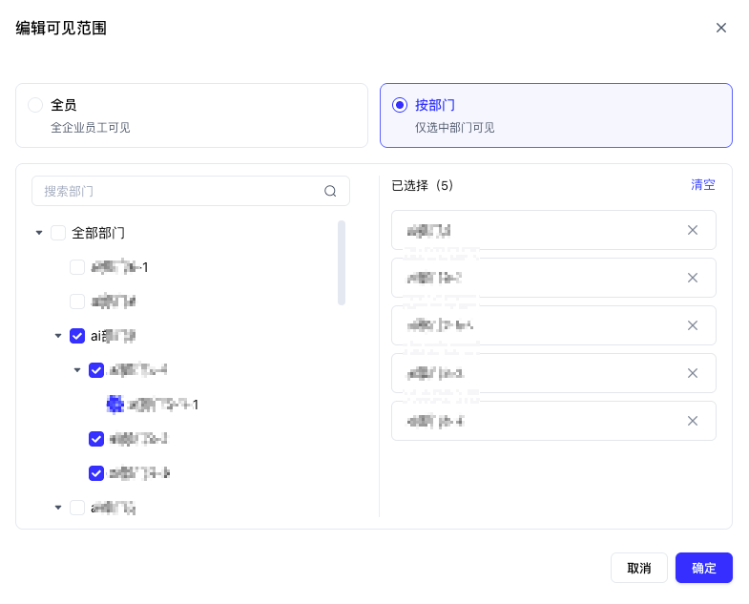
Task: Remove the fourth selected department
Action: [x=693, y=373]
